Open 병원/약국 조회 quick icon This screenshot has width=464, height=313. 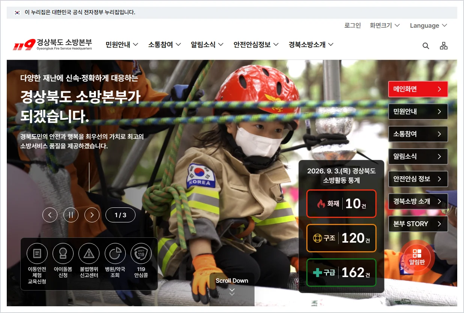[115, 261]
